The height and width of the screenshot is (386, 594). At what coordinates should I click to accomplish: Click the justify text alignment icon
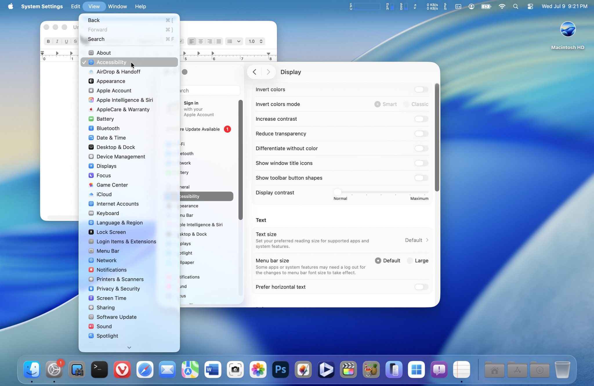(x=219, y=41)
